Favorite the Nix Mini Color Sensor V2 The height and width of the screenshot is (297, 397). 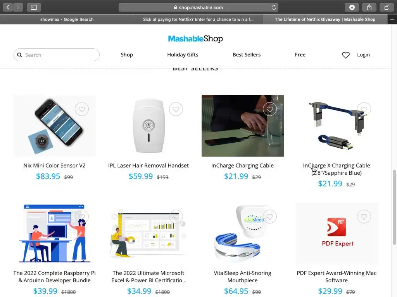tap(81, 109)
